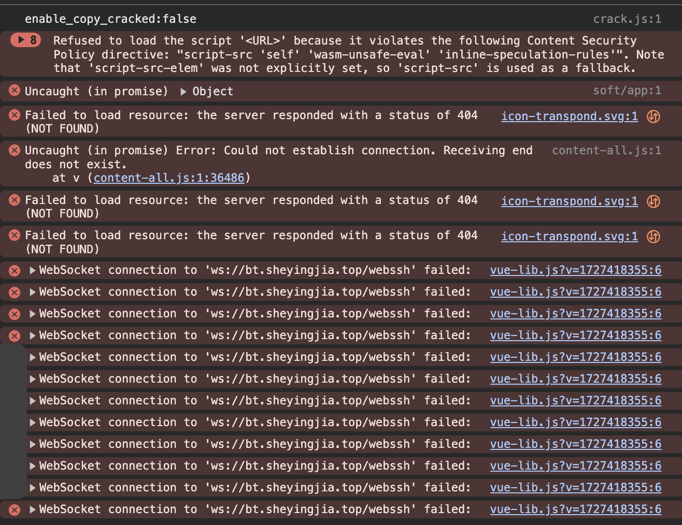682x525 pixels.
Task: Click error icon on 'Could not establish connection' message
Action: (15, 150)
